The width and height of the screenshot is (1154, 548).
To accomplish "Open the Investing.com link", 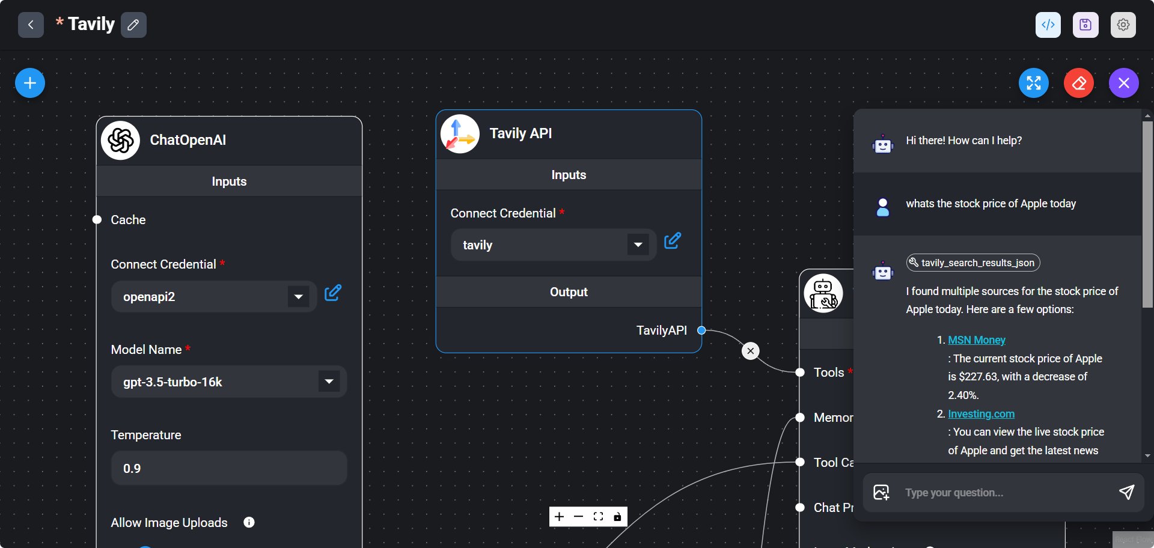I will click(981, 414).
